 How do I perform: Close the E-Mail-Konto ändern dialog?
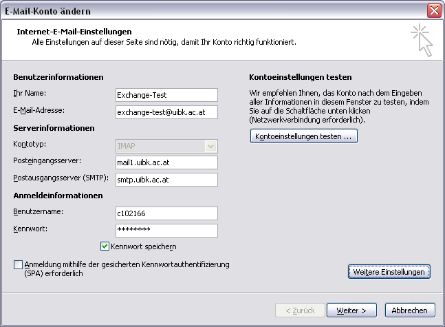[433, 10]
